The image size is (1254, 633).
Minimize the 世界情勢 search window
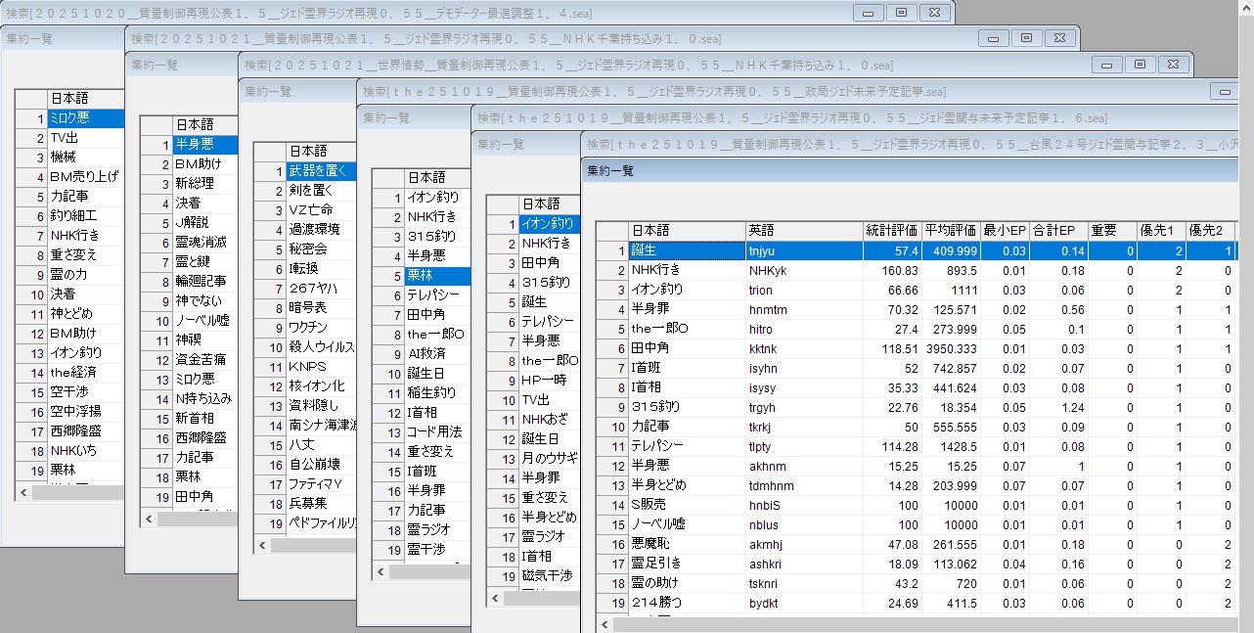(1106, 64)
